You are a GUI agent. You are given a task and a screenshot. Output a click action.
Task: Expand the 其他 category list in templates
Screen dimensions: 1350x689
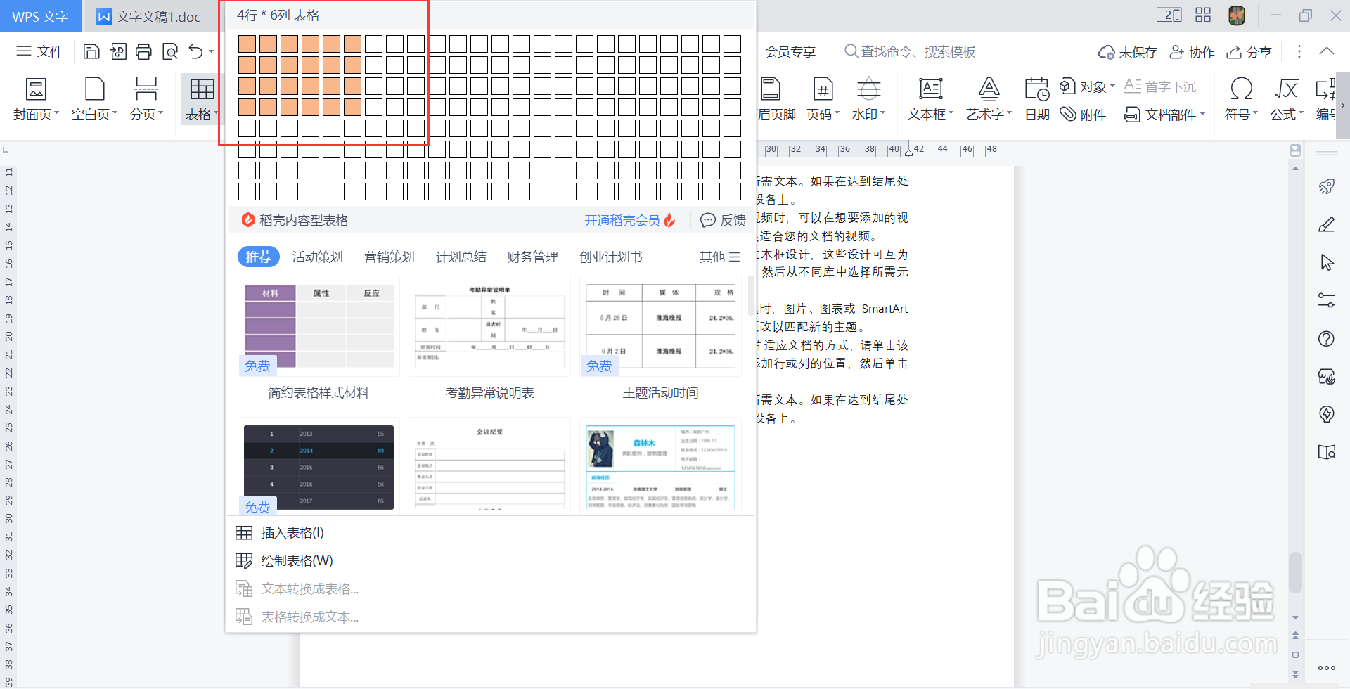pos(718,257)
